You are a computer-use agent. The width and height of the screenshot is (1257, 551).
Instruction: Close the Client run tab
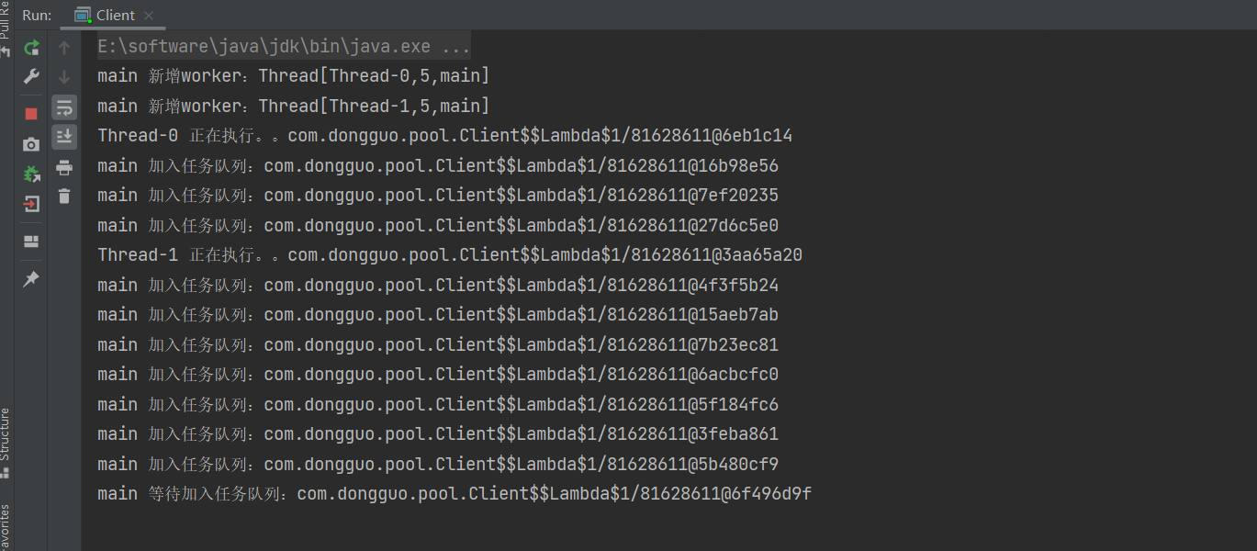coord(150,16)
